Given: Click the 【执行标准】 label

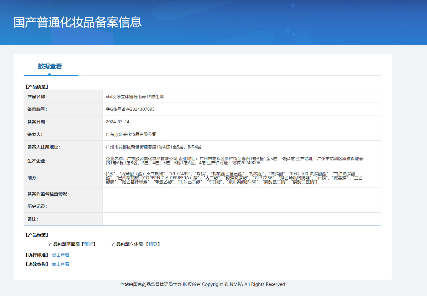Looking at the screenshot, I should [37, 255].
